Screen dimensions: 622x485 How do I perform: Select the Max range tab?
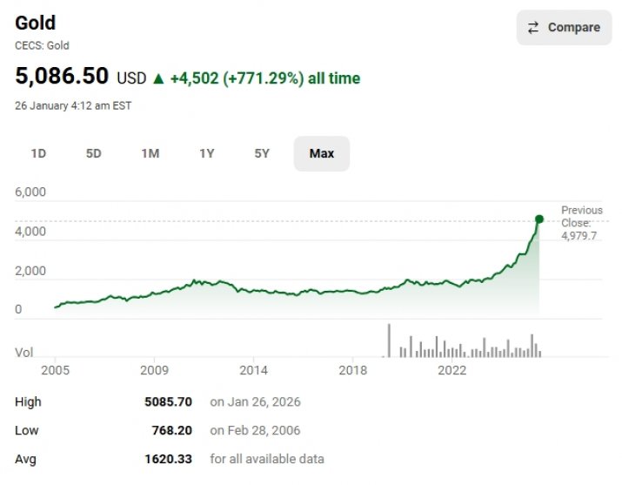click(321, 153)
